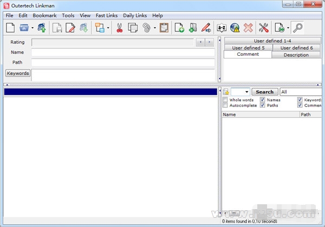Click the export to browser icon
This screenshot has height=227, width=325.
84,28
